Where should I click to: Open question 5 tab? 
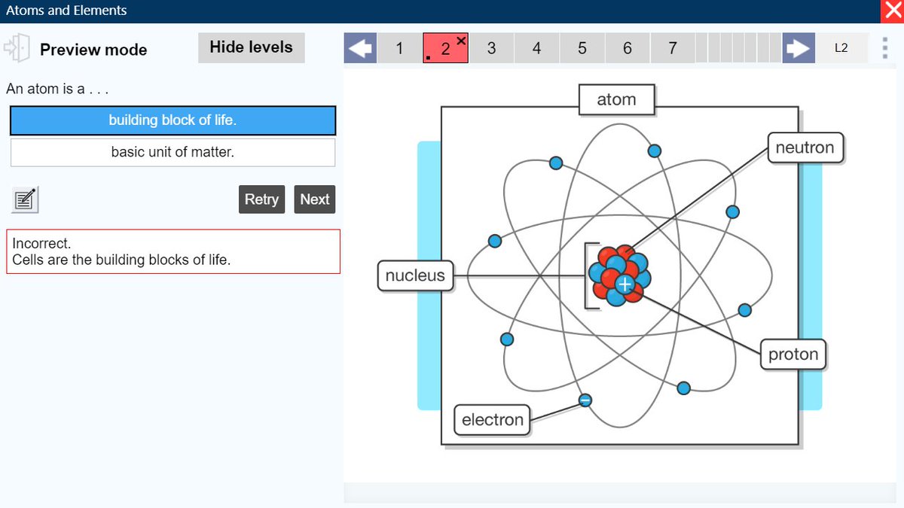582,47
